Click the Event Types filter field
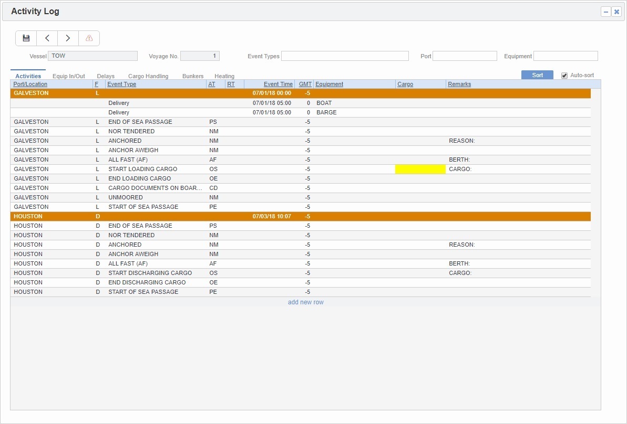The image size is (627, 424). coord(344,56)
